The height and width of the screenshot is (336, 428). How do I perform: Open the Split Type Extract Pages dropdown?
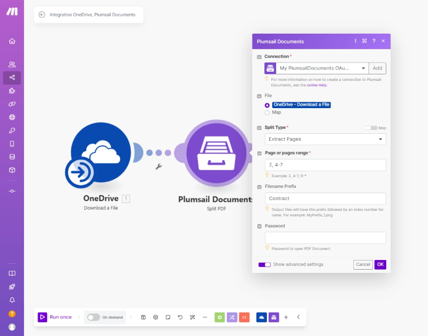coord(325,139)
